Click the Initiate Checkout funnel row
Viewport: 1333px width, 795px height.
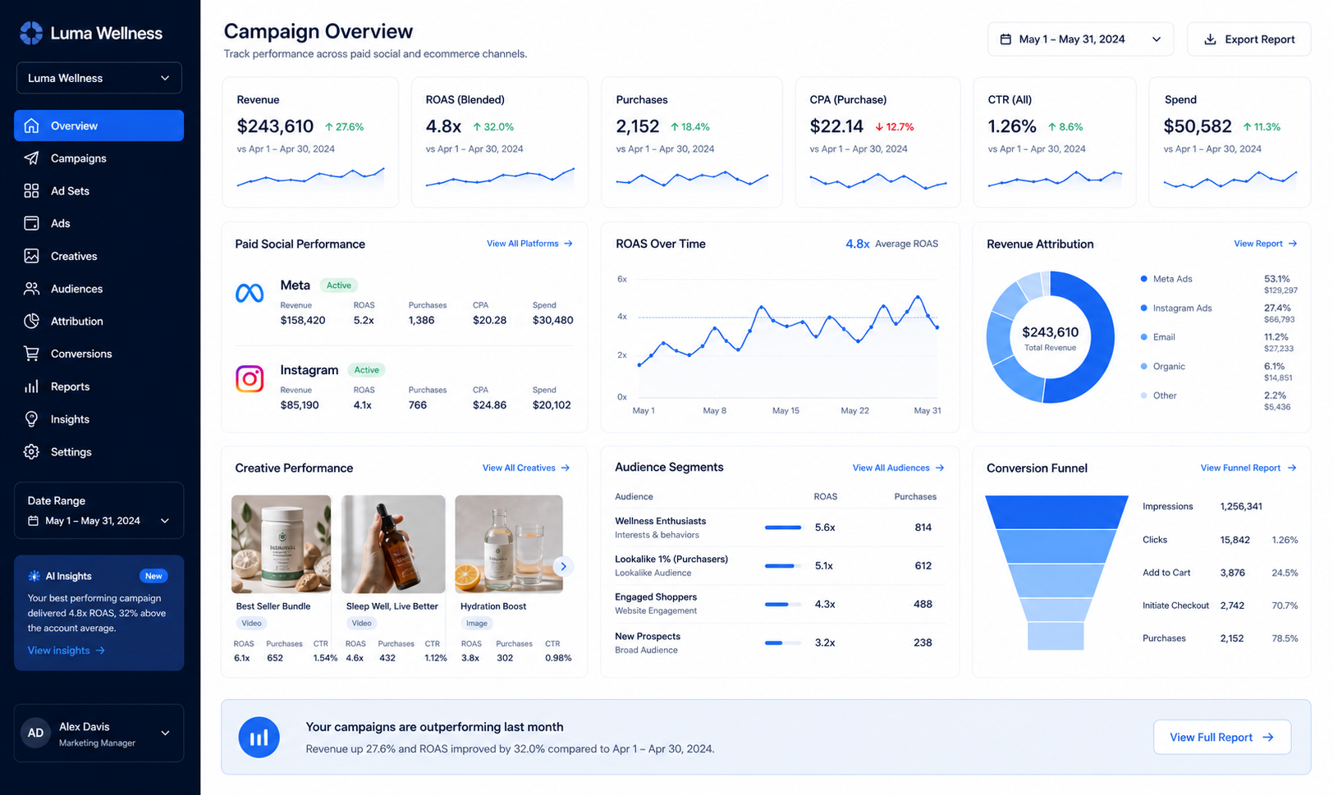point(1220,605)
